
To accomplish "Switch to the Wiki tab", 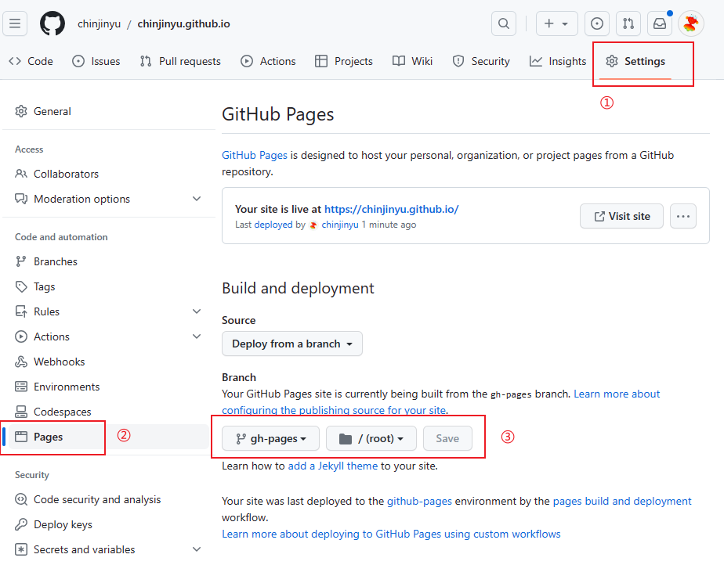I will coord(412,61).
